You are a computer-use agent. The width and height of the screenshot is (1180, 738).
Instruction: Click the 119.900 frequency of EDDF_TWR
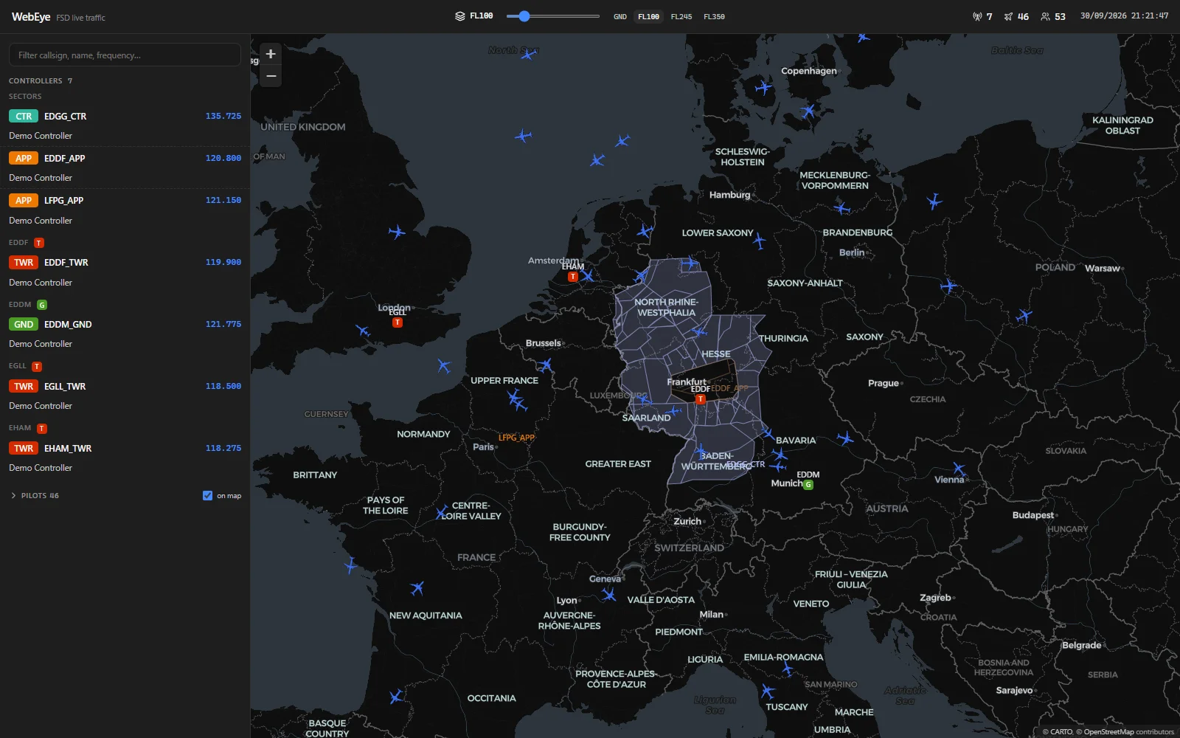click(223, 262)
